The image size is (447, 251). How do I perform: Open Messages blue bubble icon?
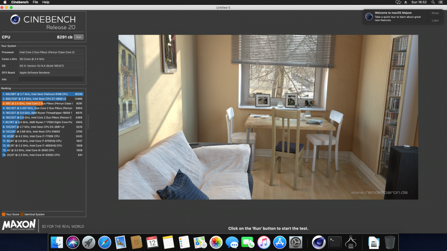pyautogui.click(x=232, y=243)
